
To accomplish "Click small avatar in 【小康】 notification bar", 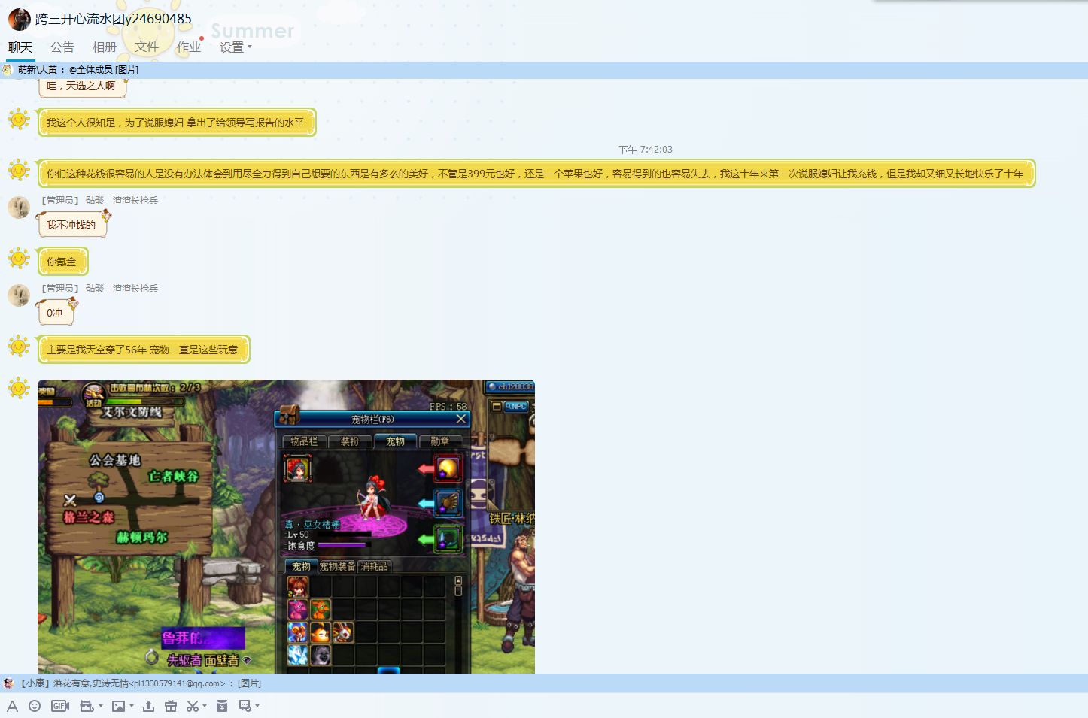I will (x=8, y=683).
